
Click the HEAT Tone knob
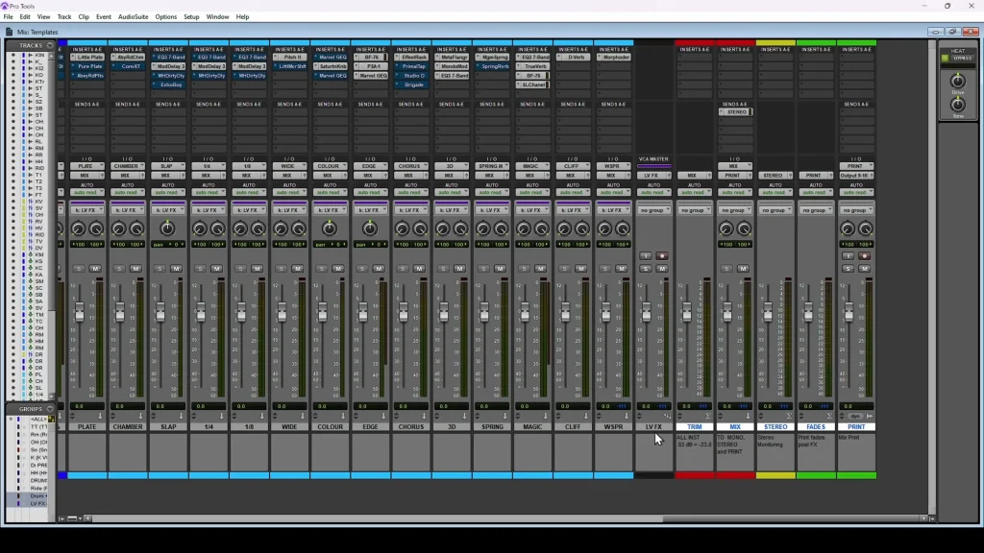958,105
